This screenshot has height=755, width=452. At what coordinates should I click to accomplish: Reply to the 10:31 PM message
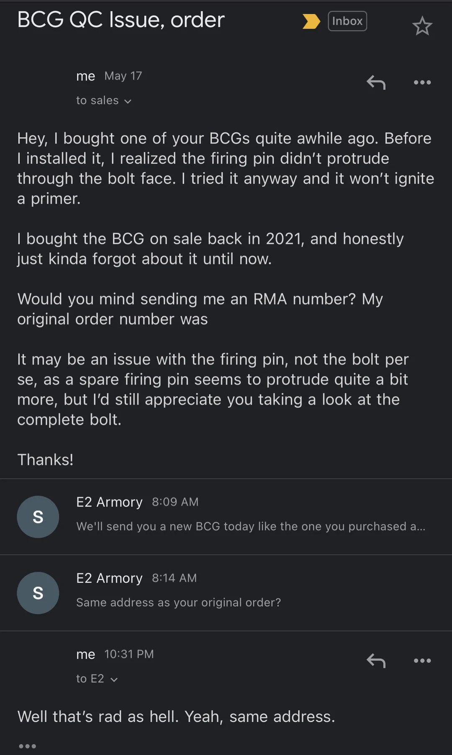click(376, 661)
